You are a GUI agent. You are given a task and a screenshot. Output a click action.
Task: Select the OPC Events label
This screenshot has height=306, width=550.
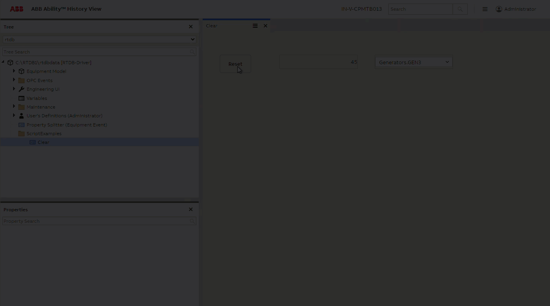pyautogui.click(x=39, y=80)
